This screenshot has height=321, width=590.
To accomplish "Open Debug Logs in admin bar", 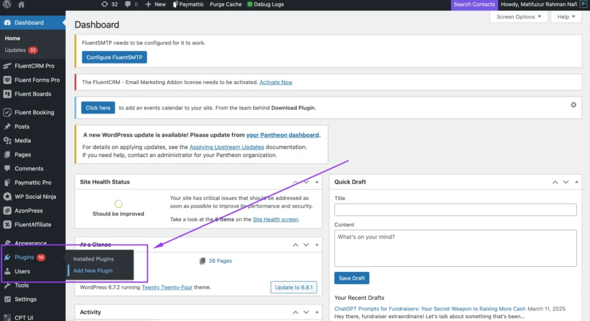I will pyautogui.click(x=265, y=4).
